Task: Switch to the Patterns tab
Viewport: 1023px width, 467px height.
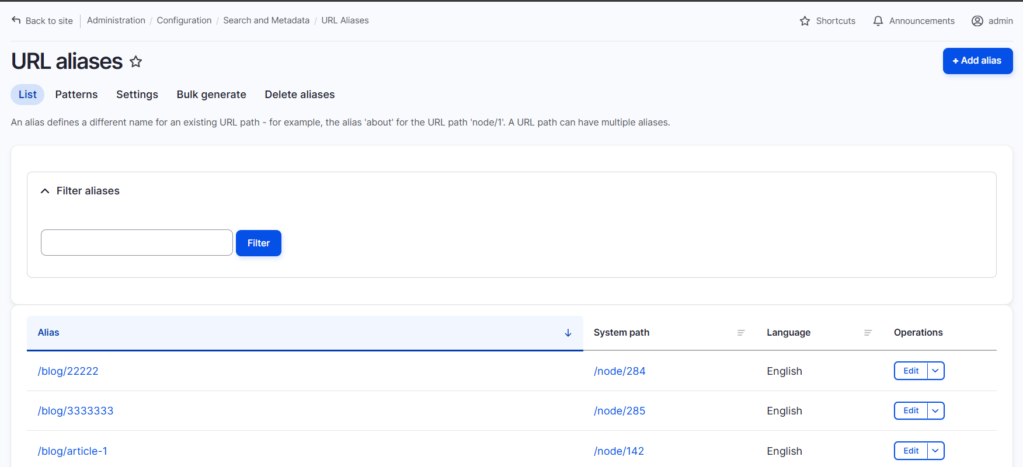Action: (76, 95)
